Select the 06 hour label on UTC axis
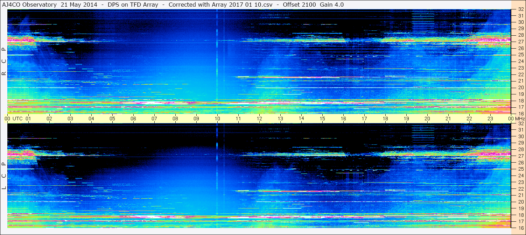526x235 pixels. pos(133,119)
